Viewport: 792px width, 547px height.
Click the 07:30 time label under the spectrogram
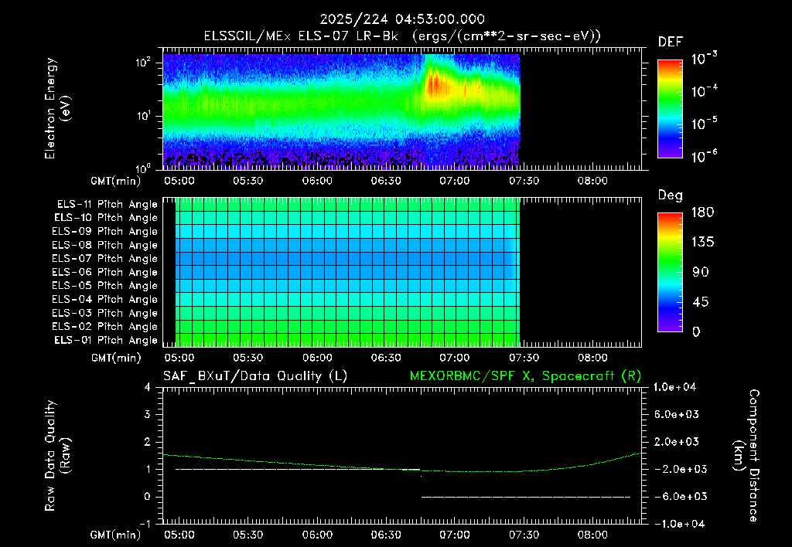point(524,181)
